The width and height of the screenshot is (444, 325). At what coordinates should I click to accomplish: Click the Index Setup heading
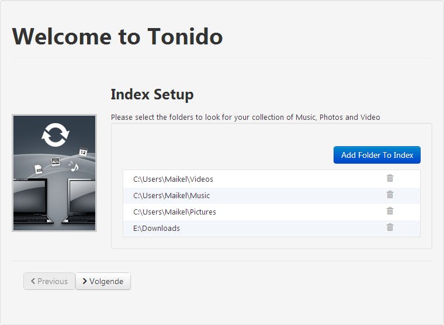pyautogui.click(x=152, y=94)
